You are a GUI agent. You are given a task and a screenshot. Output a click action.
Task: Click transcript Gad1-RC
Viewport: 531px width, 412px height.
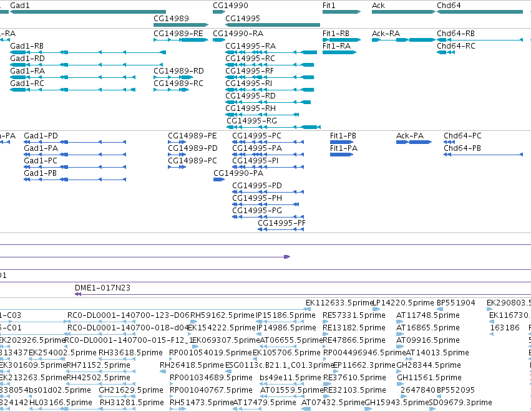coord(27,84)
